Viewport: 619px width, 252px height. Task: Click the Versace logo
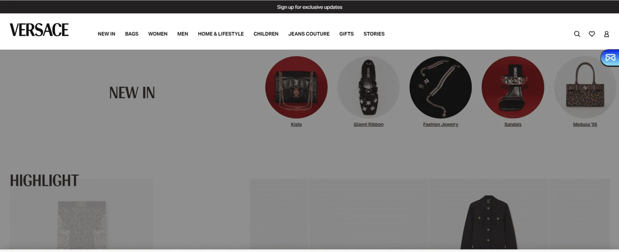(39, 30)
